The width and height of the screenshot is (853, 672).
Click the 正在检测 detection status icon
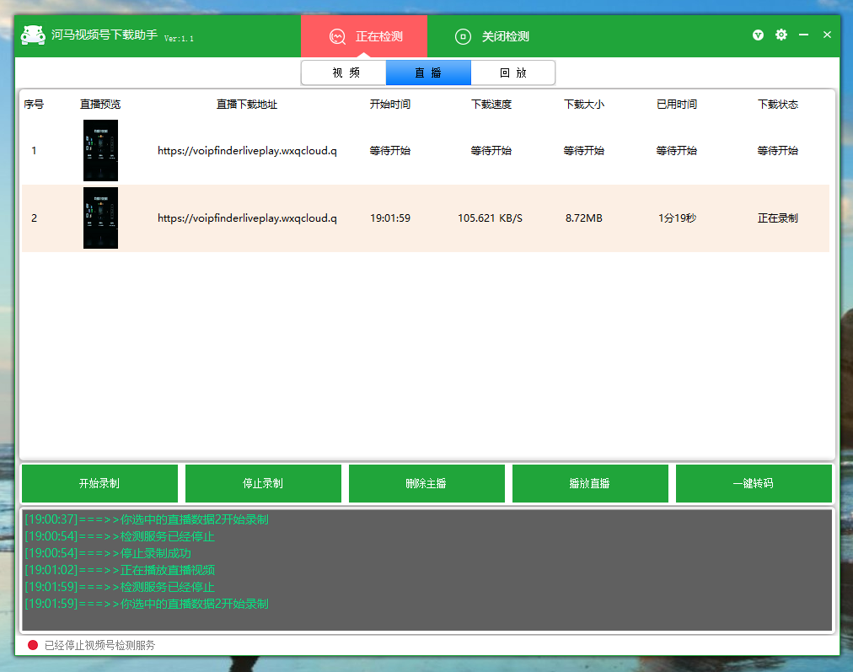pos(338,36)
